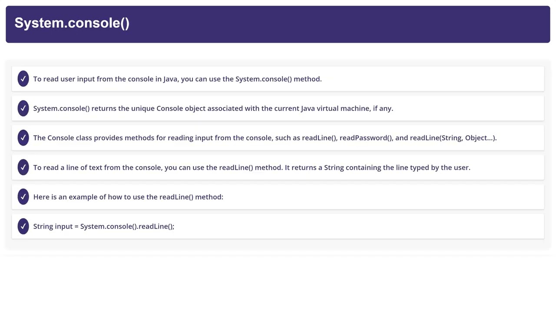
Task: Click "readLine(String, Object...)" in the third bullet
Action: 452,138
